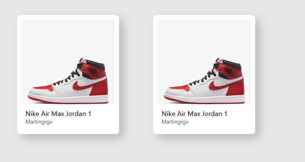Select the right card's sneaker product image

point(204,62)
